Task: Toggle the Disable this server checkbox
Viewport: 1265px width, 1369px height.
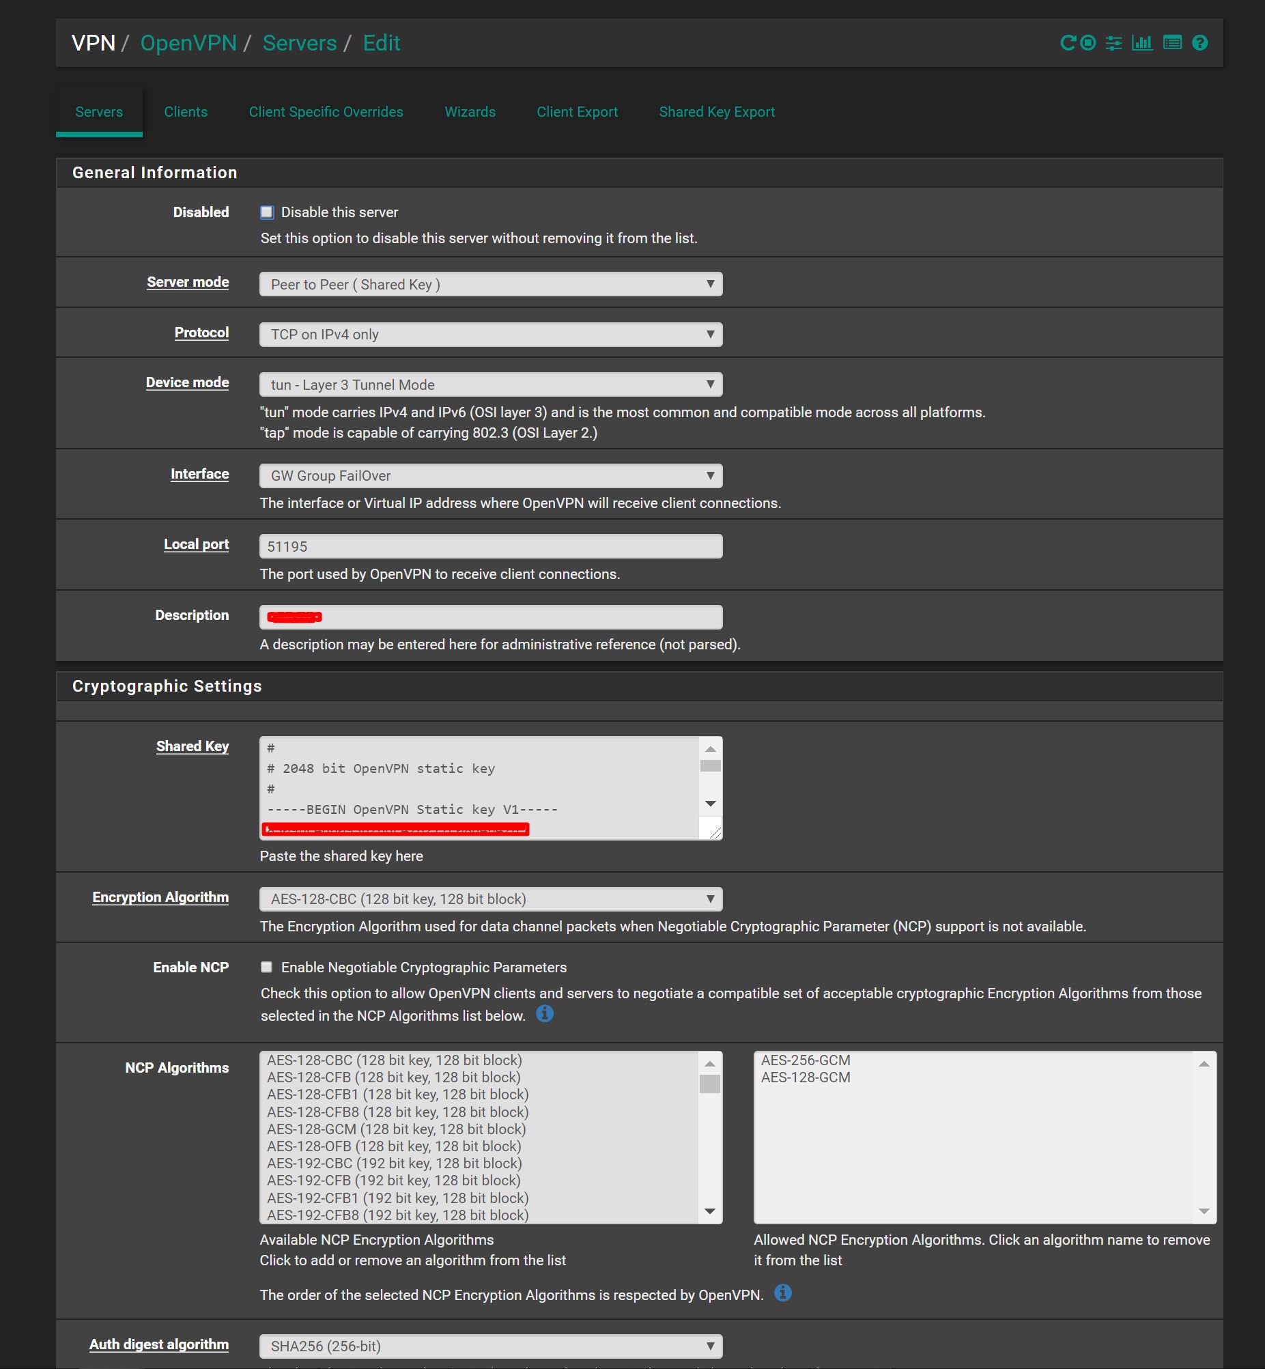Action: pyautogui.click(x=267, y=212)
